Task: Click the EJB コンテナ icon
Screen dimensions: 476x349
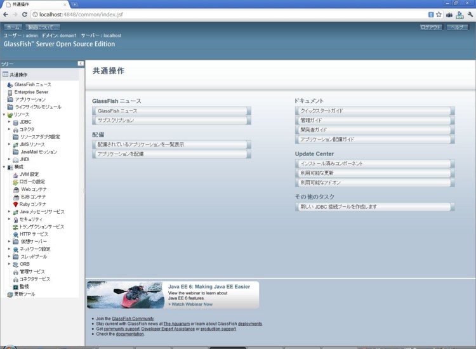Action: pyautogui.click(x=16, y=197)
